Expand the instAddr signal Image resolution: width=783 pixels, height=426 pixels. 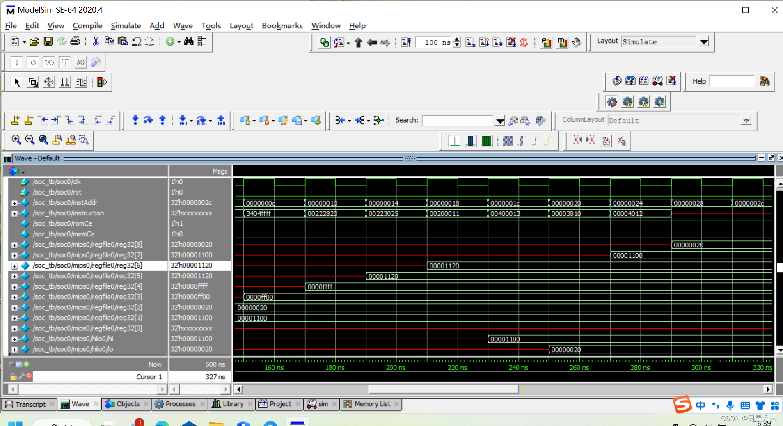[x=14, y=203]
